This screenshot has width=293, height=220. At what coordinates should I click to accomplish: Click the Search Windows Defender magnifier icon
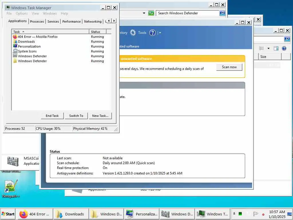click(222, 13)
